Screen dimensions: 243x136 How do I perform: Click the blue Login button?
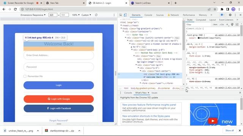[x=59, y=85]
